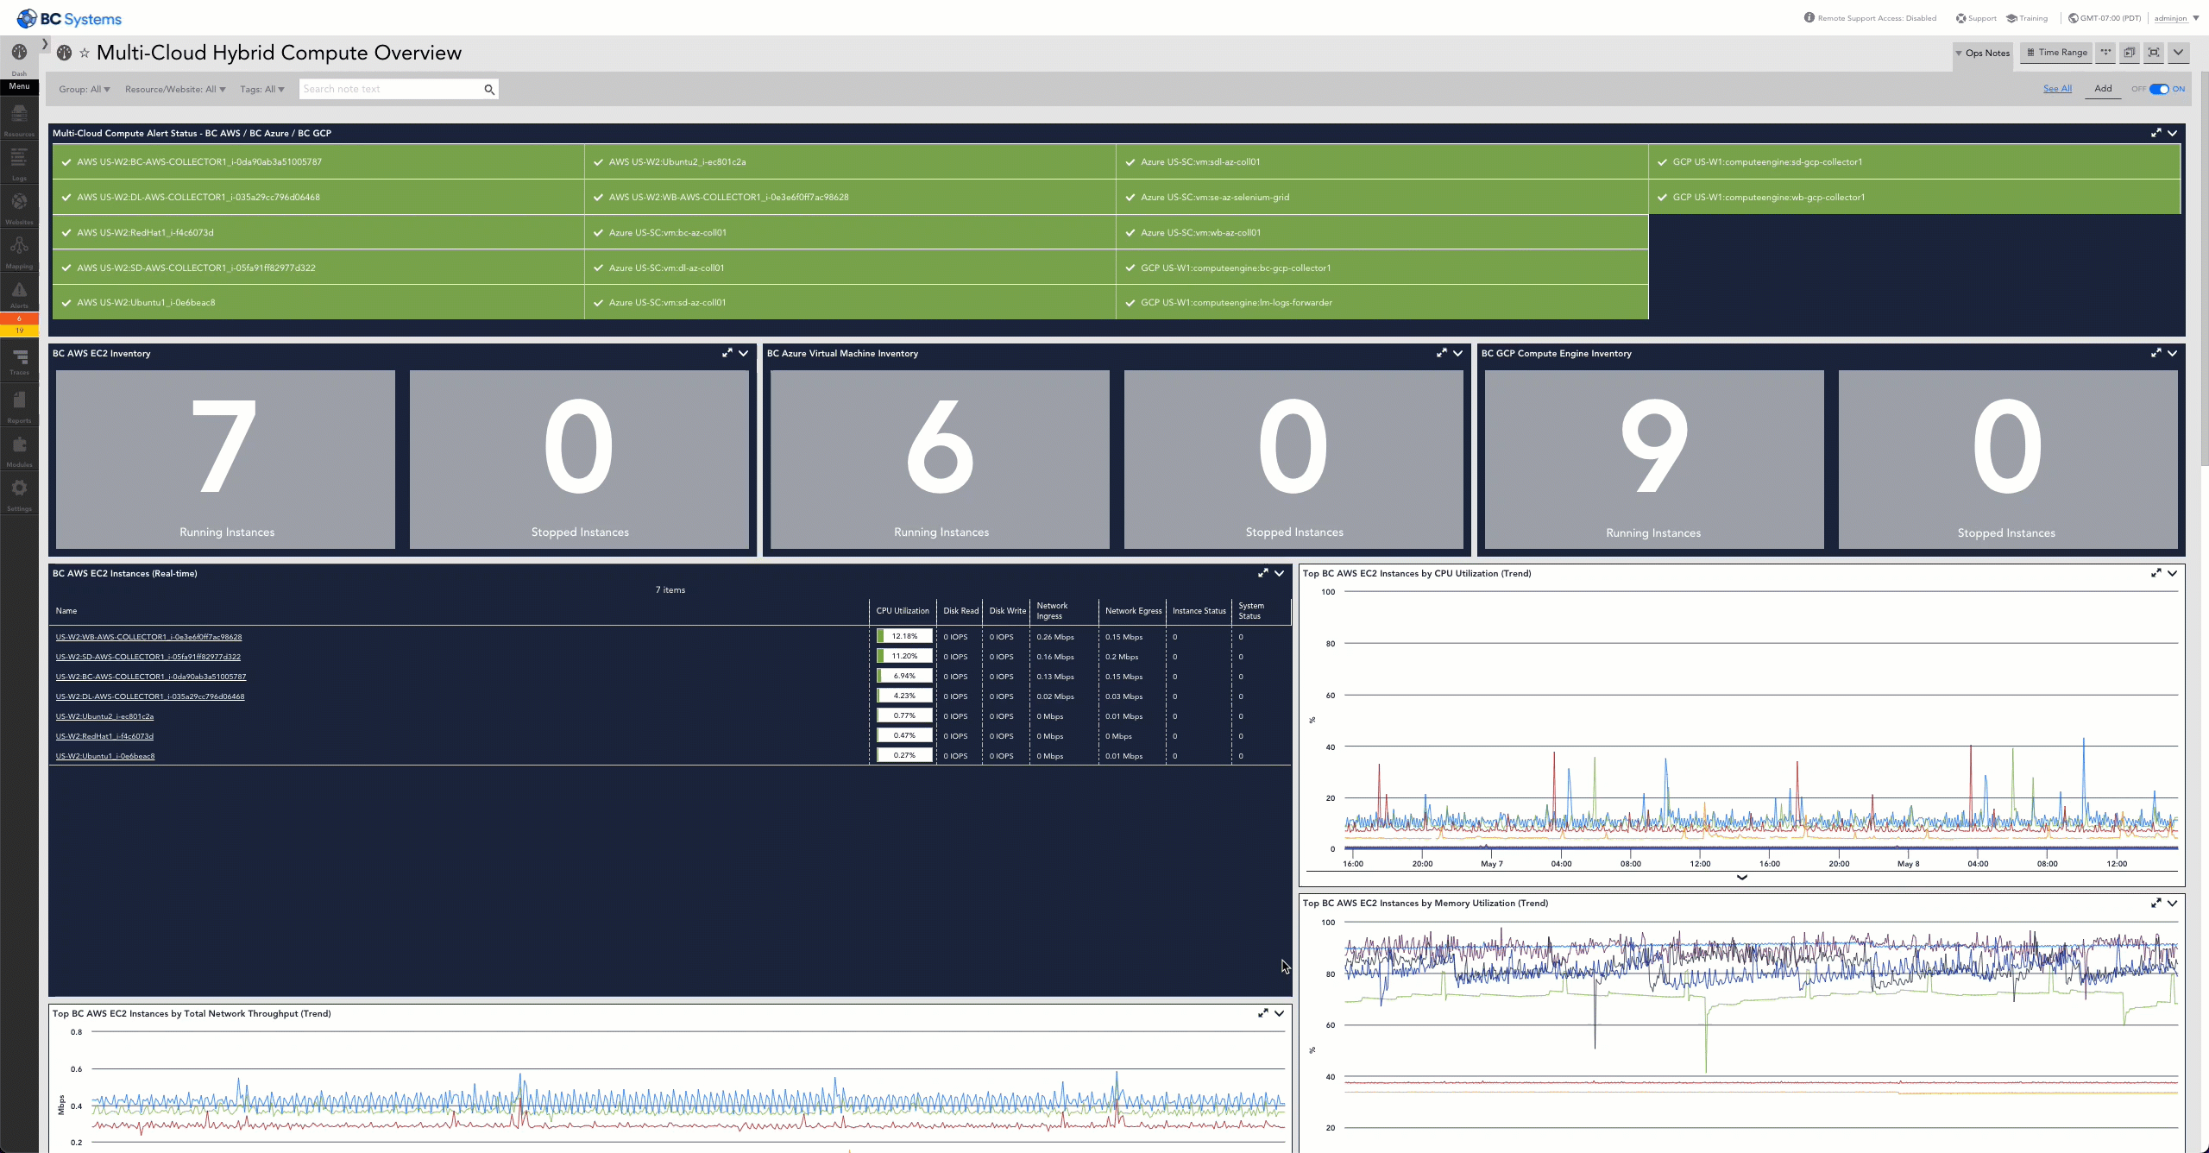Maximize the Total Network Throughput Trend widget
Viewport: 2209px width, 1153px height.
[x=1263, y=1013]
